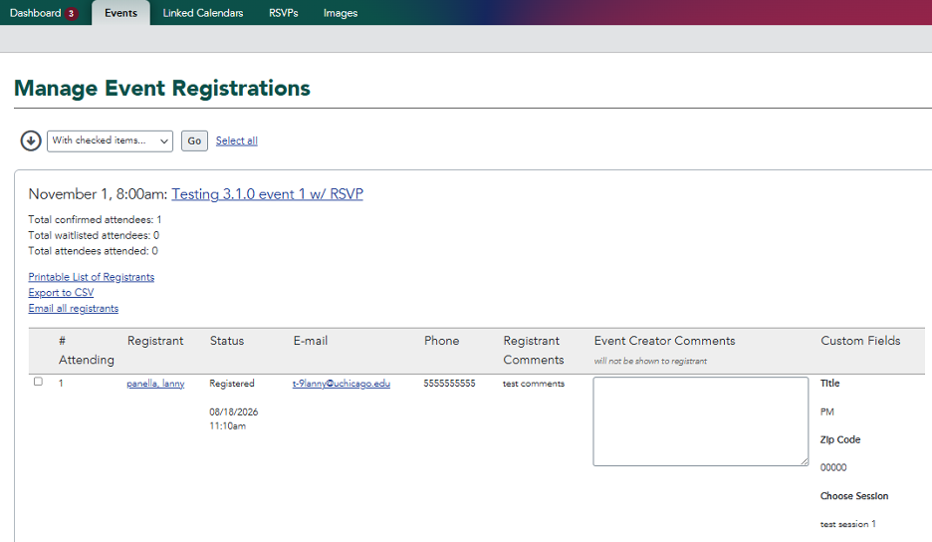Click the 'November 1, 8:00am:' date text
The height and width of the screenshot is (542, 932).
click(x=98, y=194)
